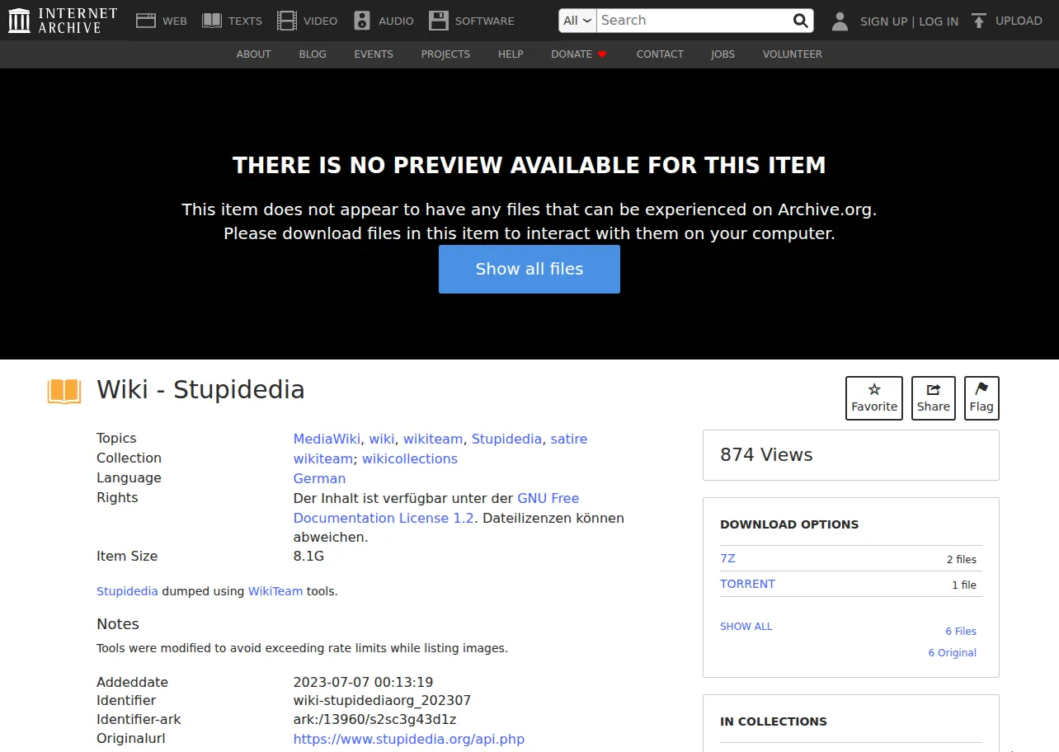Open the Software floppy disk icon
Viewport: 1059px width, 752px height.
(439, 21)
